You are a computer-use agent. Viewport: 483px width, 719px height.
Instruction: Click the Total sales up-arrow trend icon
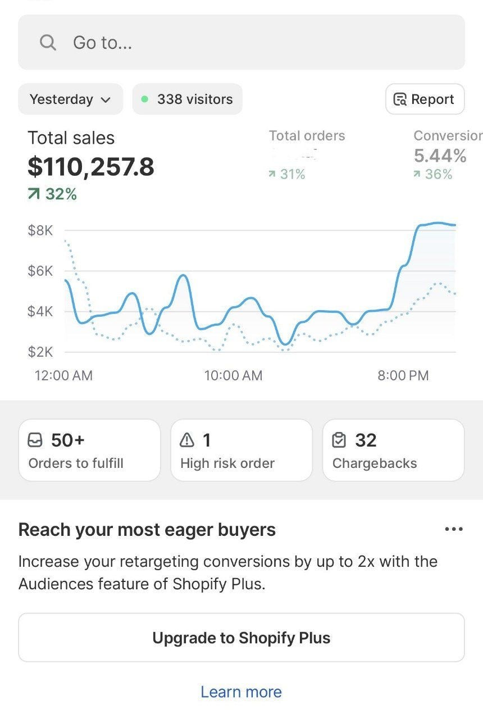(x=34, y=194)
